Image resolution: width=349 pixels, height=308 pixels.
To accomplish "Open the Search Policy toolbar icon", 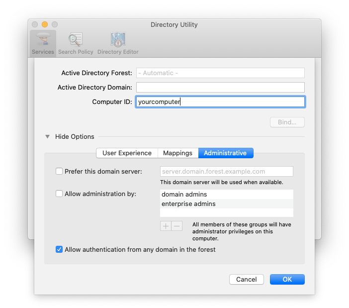I will pyautogui.click(x=76, y=43).
